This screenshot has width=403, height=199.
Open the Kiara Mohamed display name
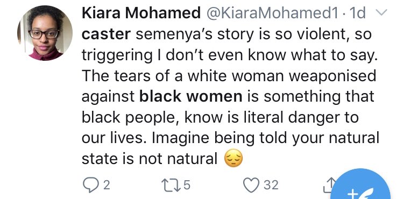click(141, 13)
